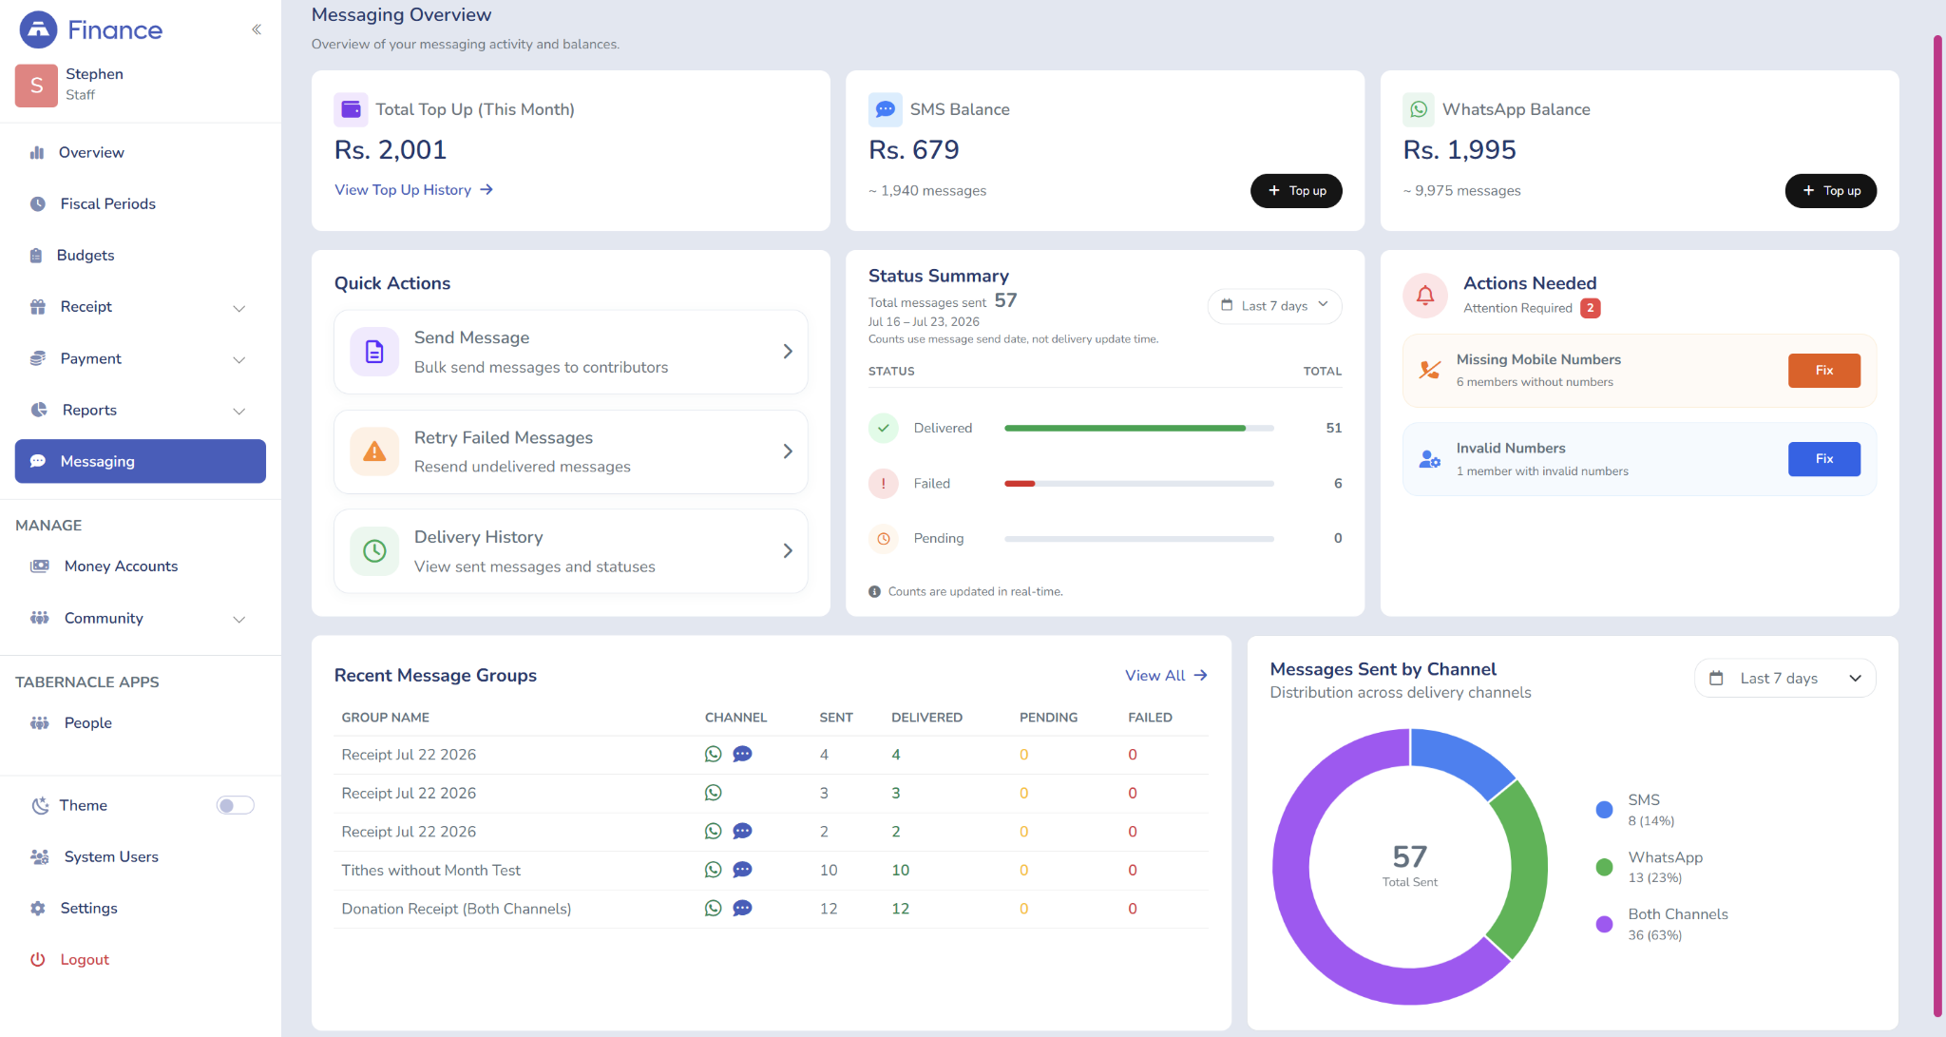The height and width of the screenshot is (1037, 1946).
Task: Click the SMS Balance chat bubble icon
Action: click(885, 109)
